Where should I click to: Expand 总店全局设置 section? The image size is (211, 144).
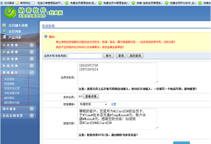[31, 116]
